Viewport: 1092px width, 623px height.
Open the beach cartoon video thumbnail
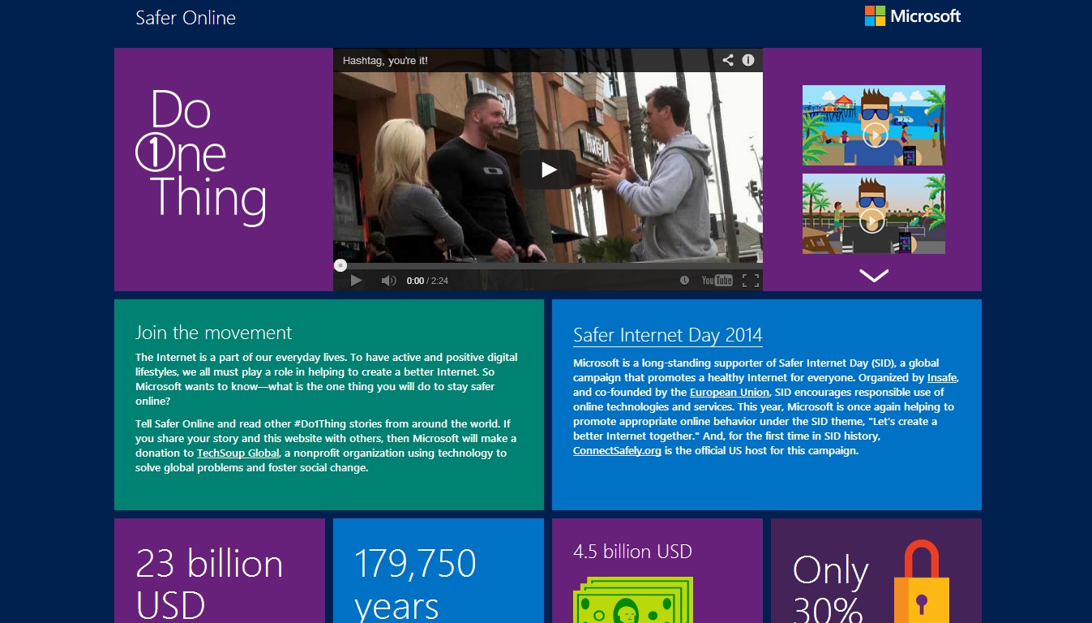pyautogui.click(x=874, y=126)
